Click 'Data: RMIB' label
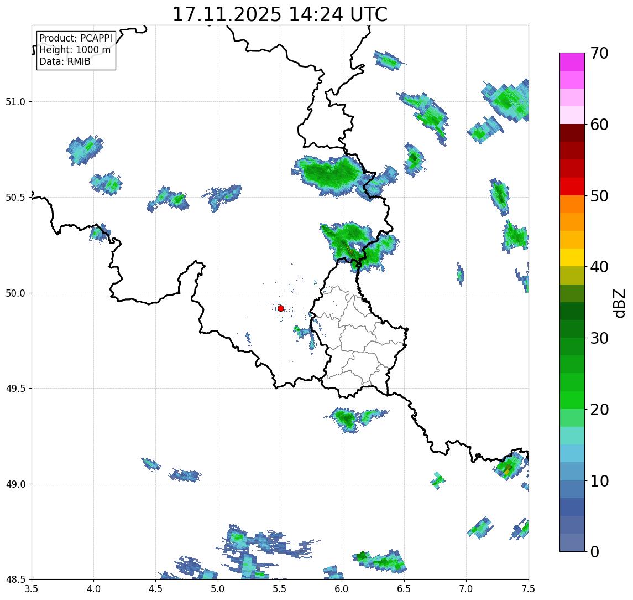 (65, 61)
